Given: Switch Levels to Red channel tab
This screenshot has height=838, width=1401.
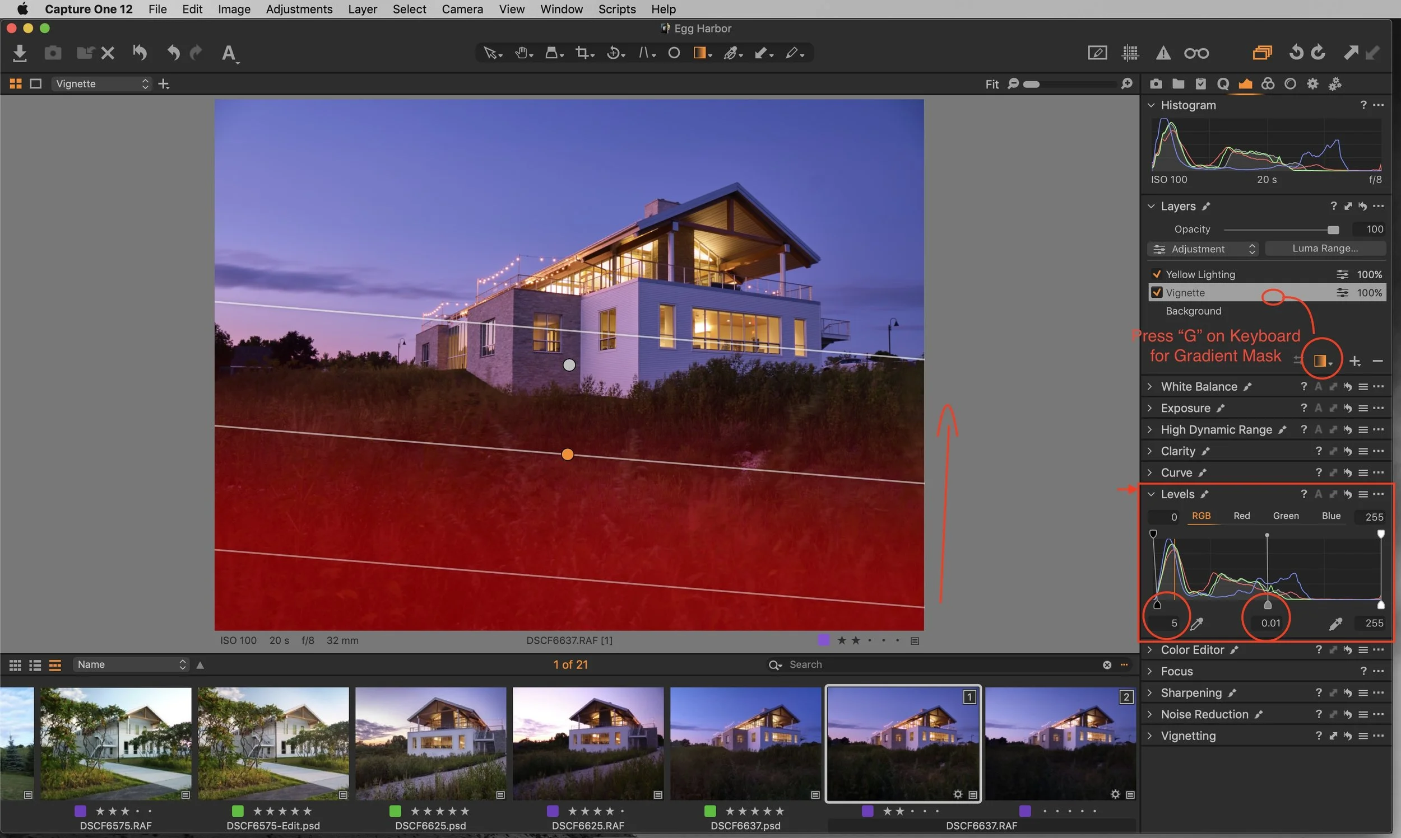Looking at the screenshot, I should coord(1241,516).
